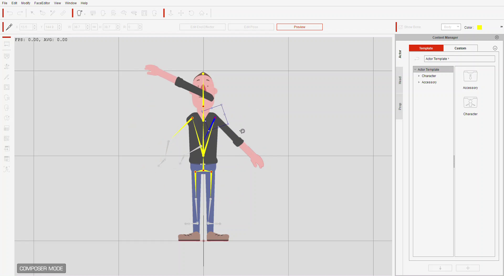Open the yellow bone Color swatch

[480, 27]
